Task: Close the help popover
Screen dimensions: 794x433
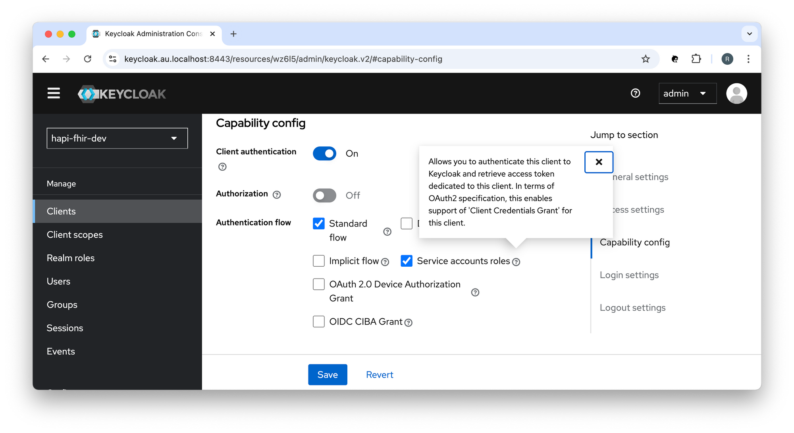Action: tap(599, 162)
